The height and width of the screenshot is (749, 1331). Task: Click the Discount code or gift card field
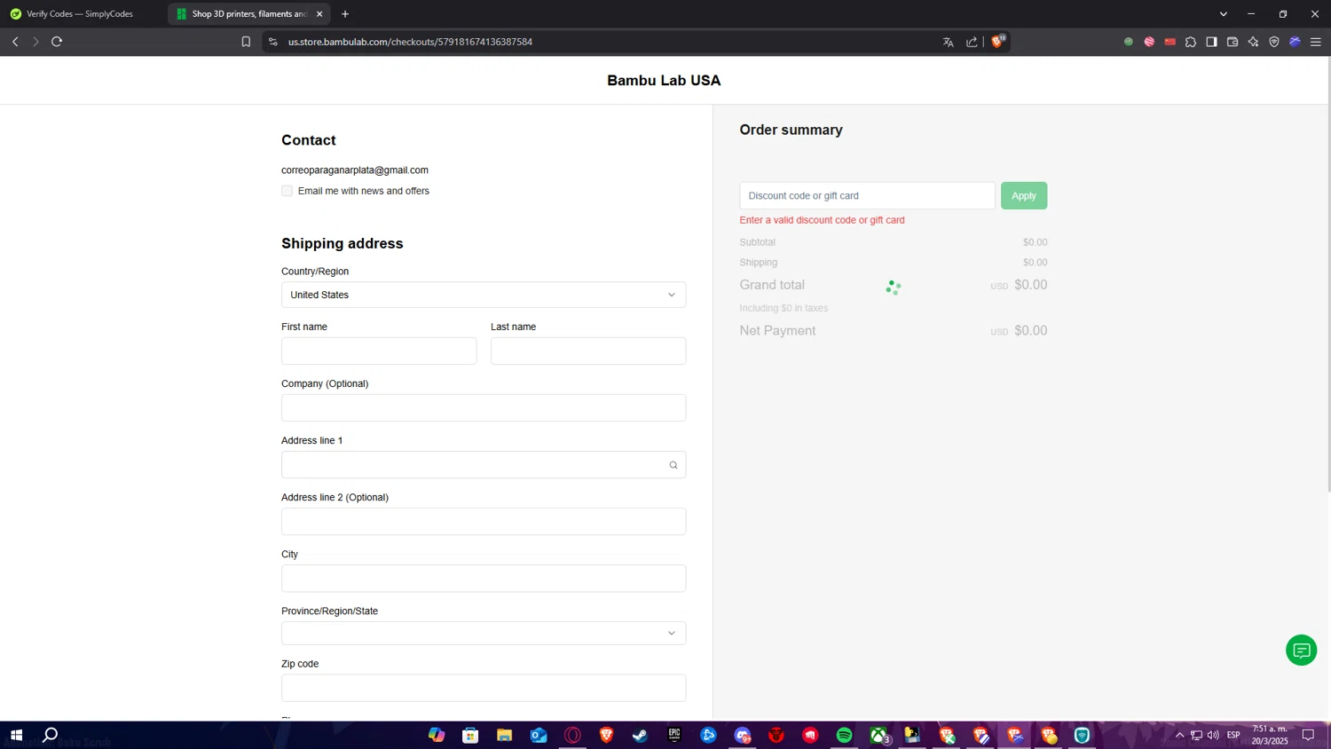[x=867, y=195]
